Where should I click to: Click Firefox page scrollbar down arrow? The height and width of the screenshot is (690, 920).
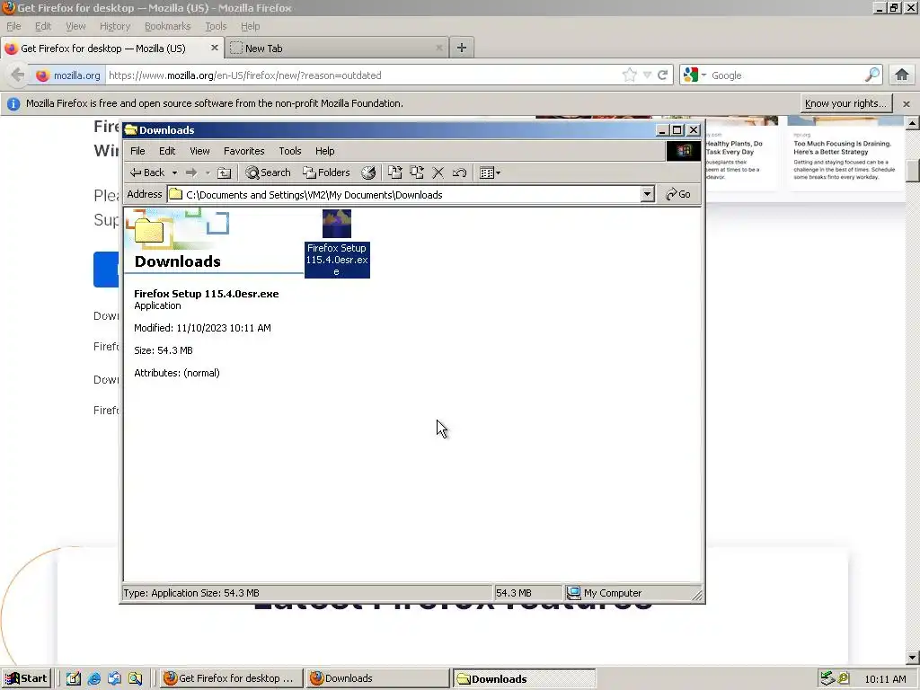[x=913, y=658]
